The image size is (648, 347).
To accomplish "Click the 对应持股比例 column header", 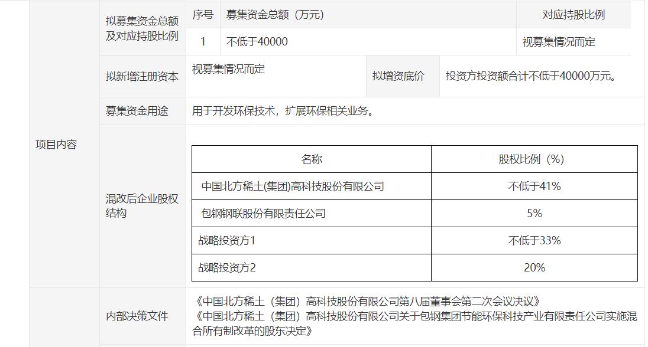I will (x=574, y=15).
